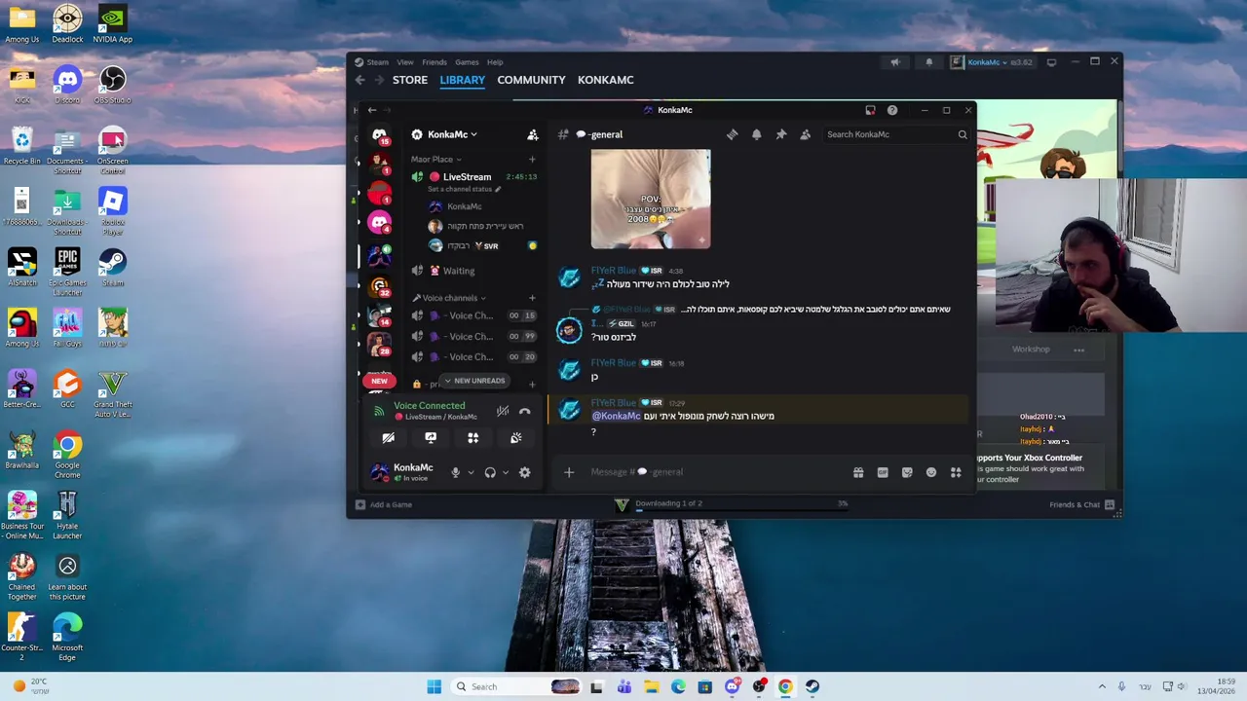Open GIF picker in message bar
Viewport: 1247px width, 701px height.
click(x=883, y=472)
